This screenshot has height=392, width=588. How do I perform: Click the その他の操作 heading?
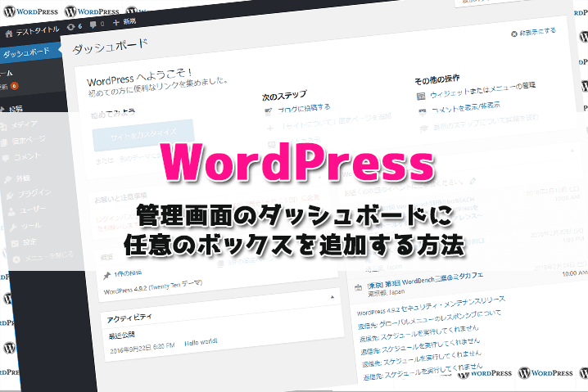(x=436, y=79)
